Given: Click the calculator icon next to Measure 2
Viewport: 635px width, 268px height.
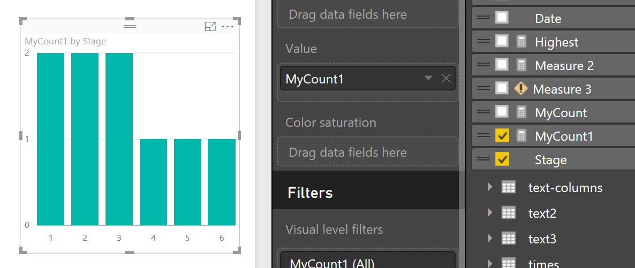Looking at the screenshot, I should point(521,65).
